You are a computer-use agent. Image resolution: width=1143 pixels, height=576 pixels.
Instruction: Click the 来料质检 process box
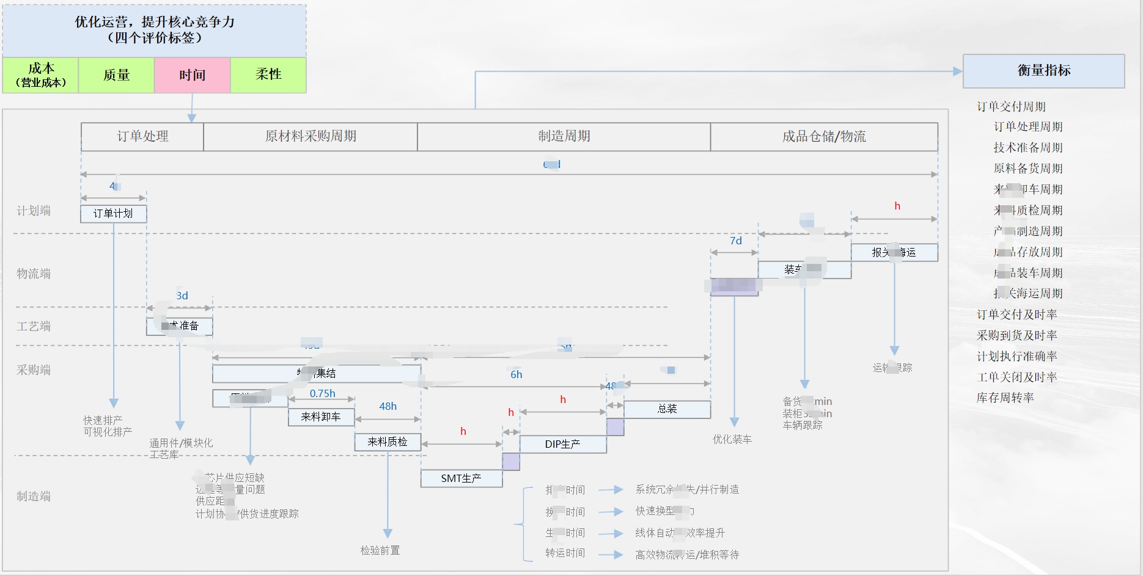click(388, 442)
